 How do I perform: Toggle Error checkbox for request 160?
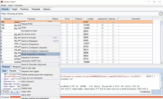(67, 22)
